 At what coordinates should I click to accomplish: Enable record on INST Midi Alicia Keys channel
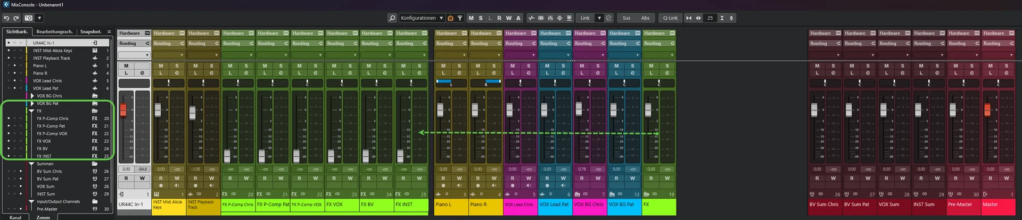(x=161, y=186)
